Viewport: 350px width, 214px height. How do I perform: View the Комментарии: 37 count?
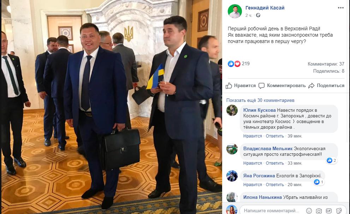pyautogui.click(x=326, y=64)
